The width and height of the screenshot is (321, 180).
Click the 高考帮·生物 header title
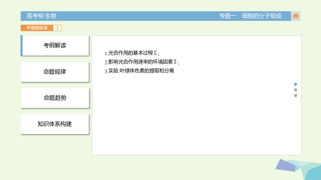[x=41, y=16]
